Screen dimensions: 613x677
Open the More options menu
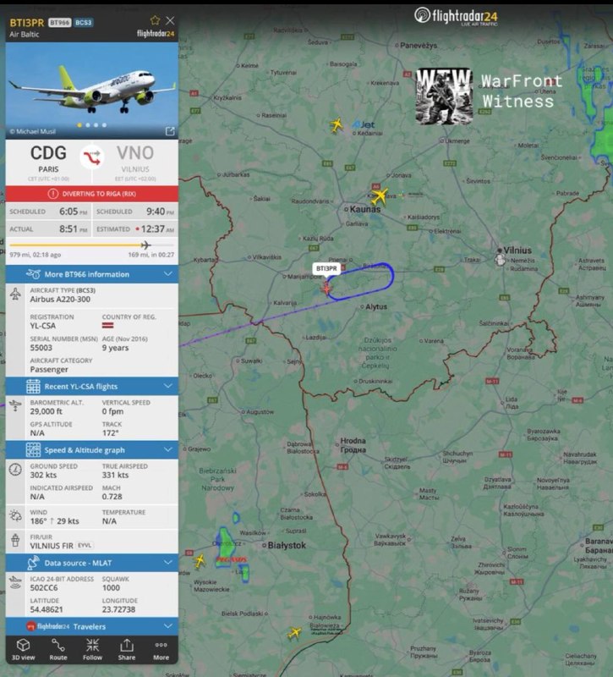click(161, 649)
